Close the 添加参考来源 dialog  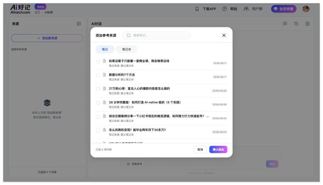click(x=224, y=35)
